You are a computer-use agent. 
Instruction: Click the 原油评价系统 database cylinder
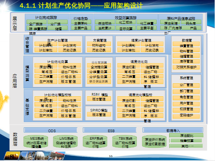pos(154,142)
